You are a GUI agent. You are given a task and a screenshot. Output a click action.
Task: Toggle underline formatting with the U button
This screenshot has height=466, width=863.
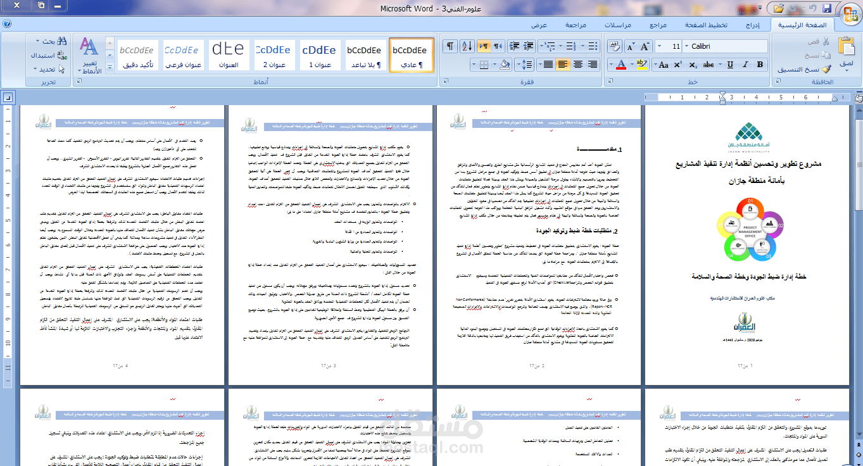[731, 64]
